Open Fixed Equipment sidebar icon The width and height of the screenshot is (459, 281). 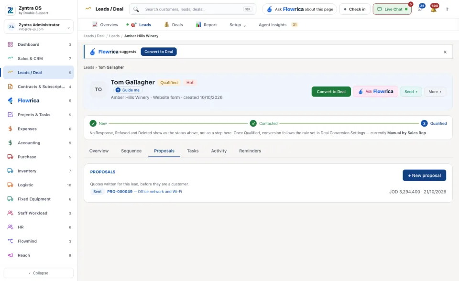click(x=10, y=199)
